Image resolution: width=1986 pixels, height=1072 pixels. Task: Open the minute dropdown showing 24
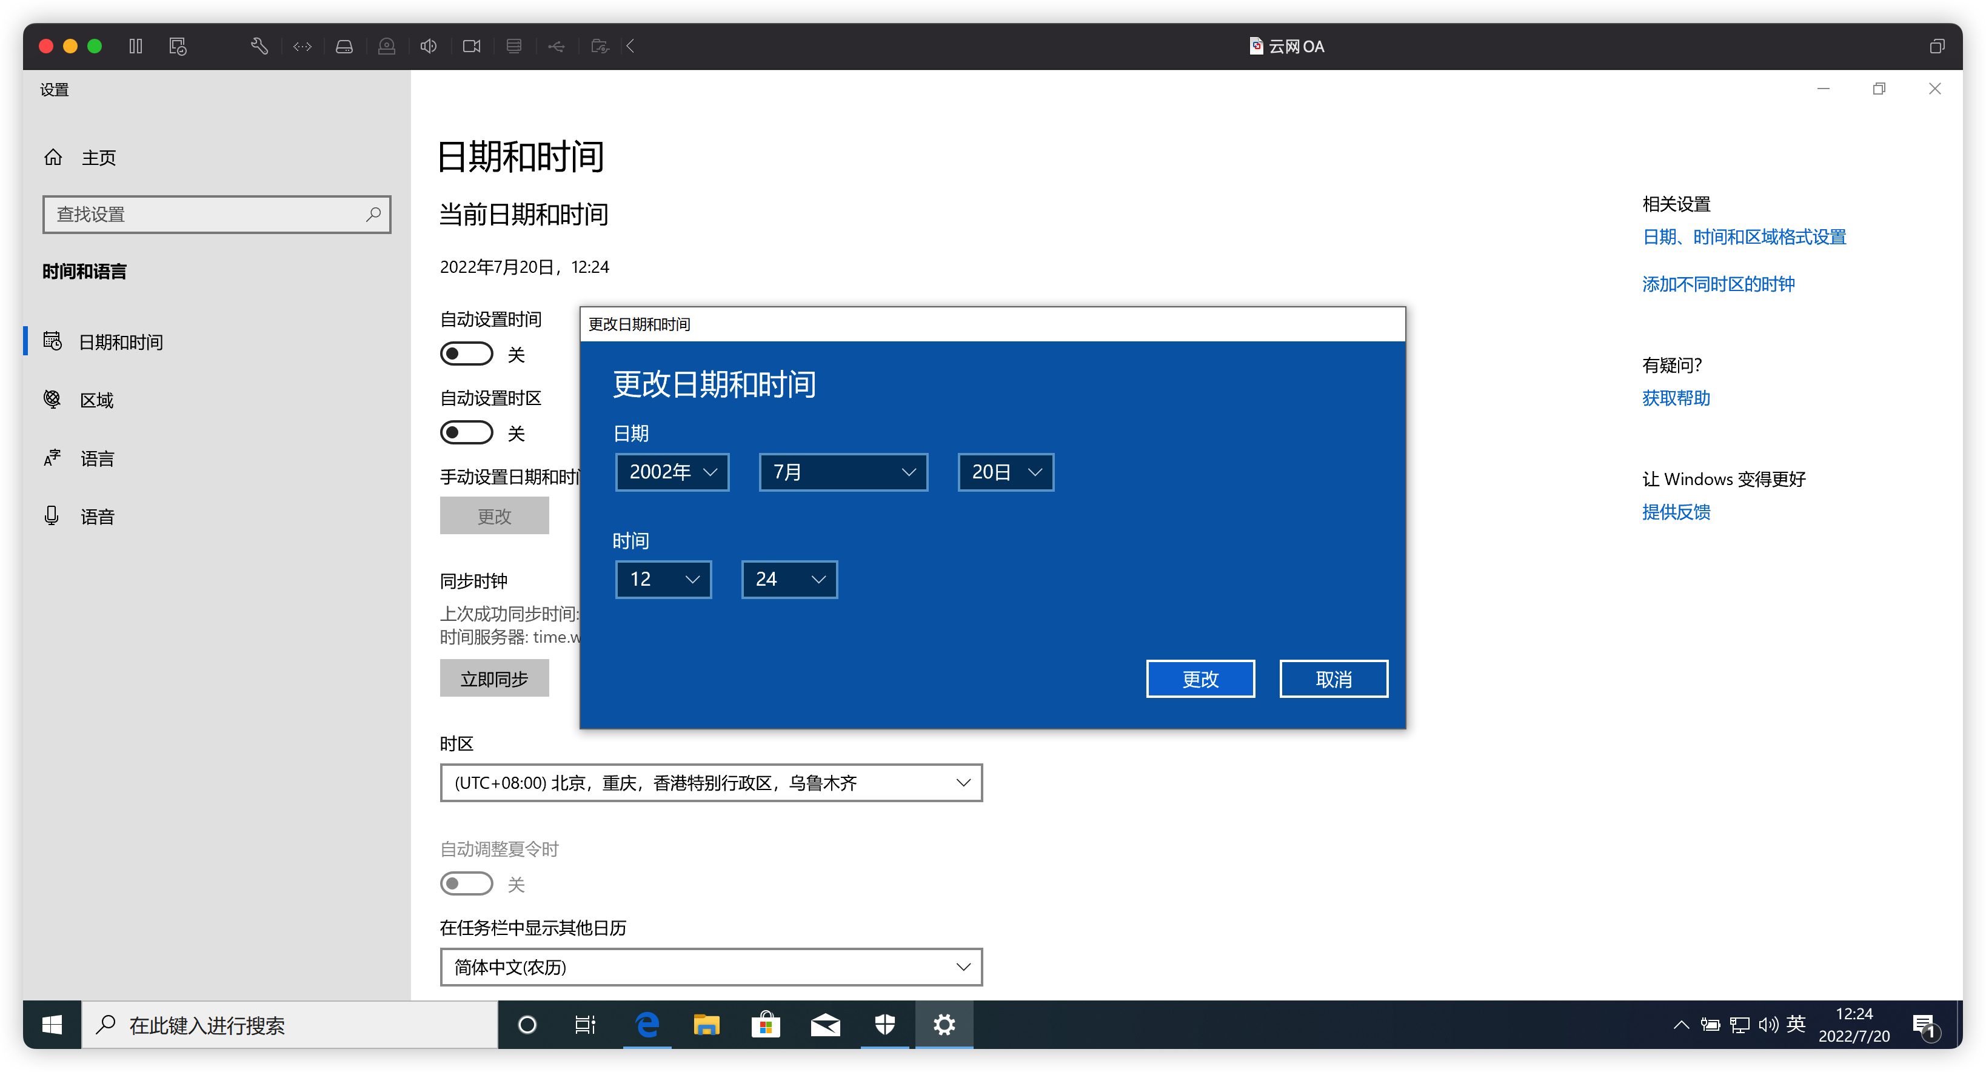(789, 579)
